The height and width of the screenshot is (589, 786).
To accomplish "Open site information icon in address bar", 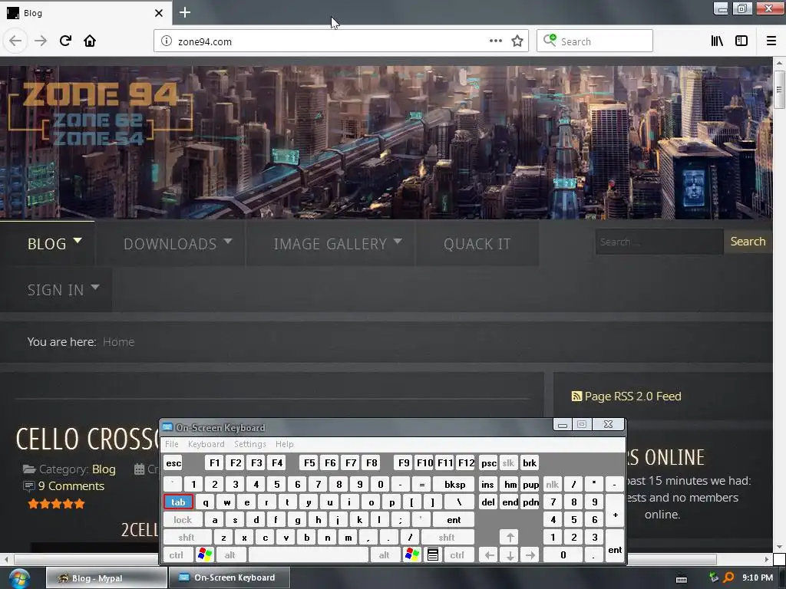I will (x=167, y=41).
